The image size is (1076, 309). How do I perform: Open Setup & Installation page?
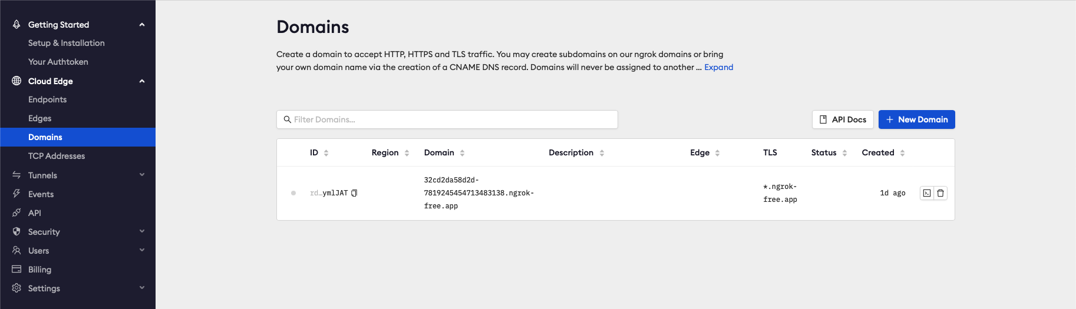[67, 43]
